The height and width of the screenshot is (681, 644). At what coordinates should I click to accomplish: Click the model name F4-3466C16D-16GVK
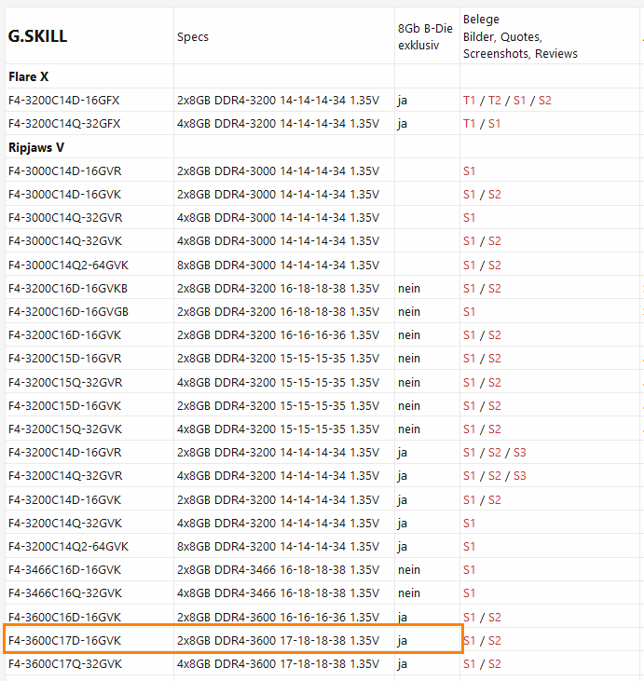(x=64, y=570)
